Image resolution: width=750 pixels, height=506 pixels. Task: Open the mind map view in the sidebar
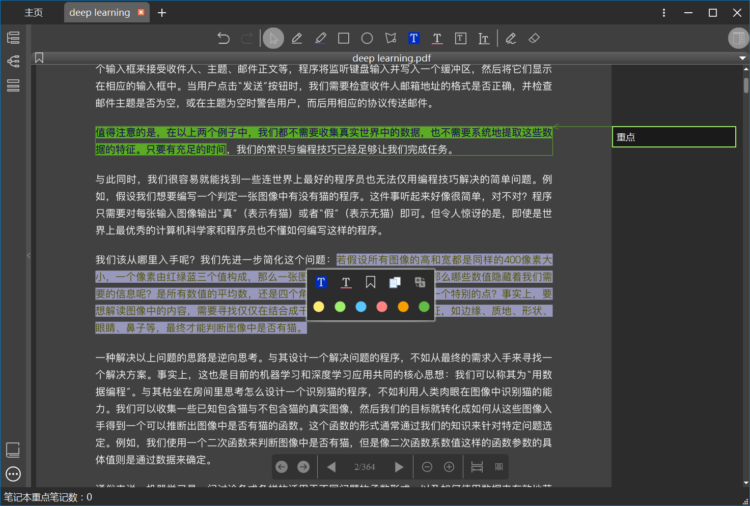(x=13, y=61)
